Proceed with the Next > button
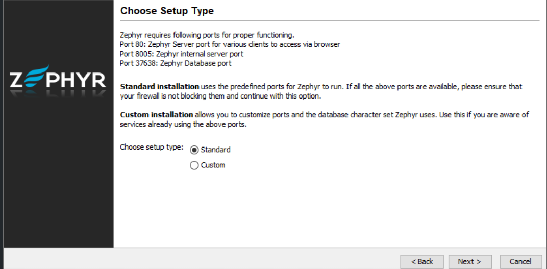 tap(470, 262)
